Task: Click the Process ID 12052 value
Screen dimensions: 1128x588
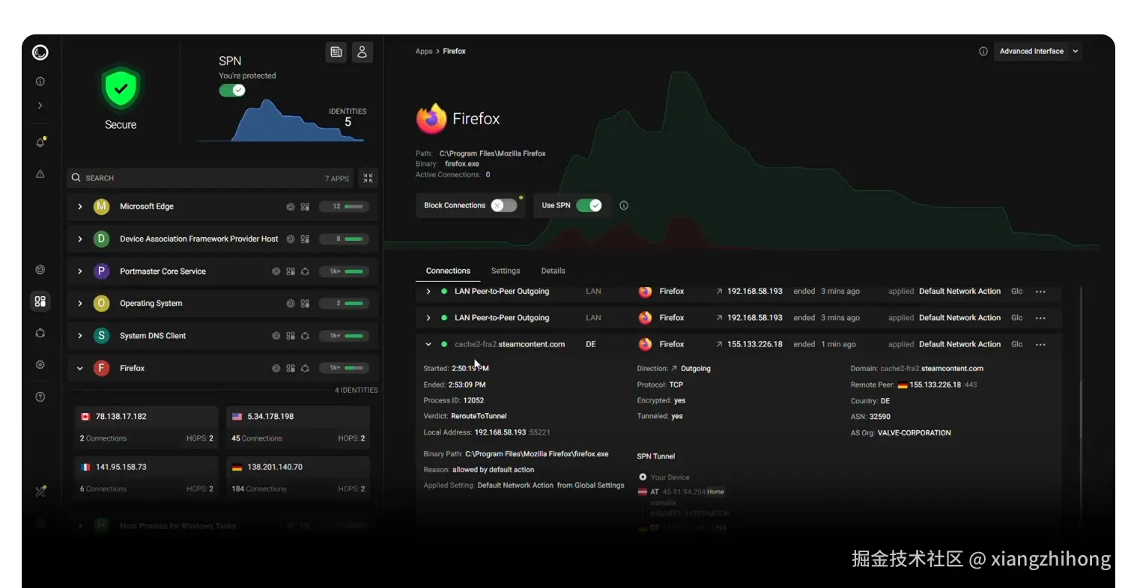Action: [473, 401]
